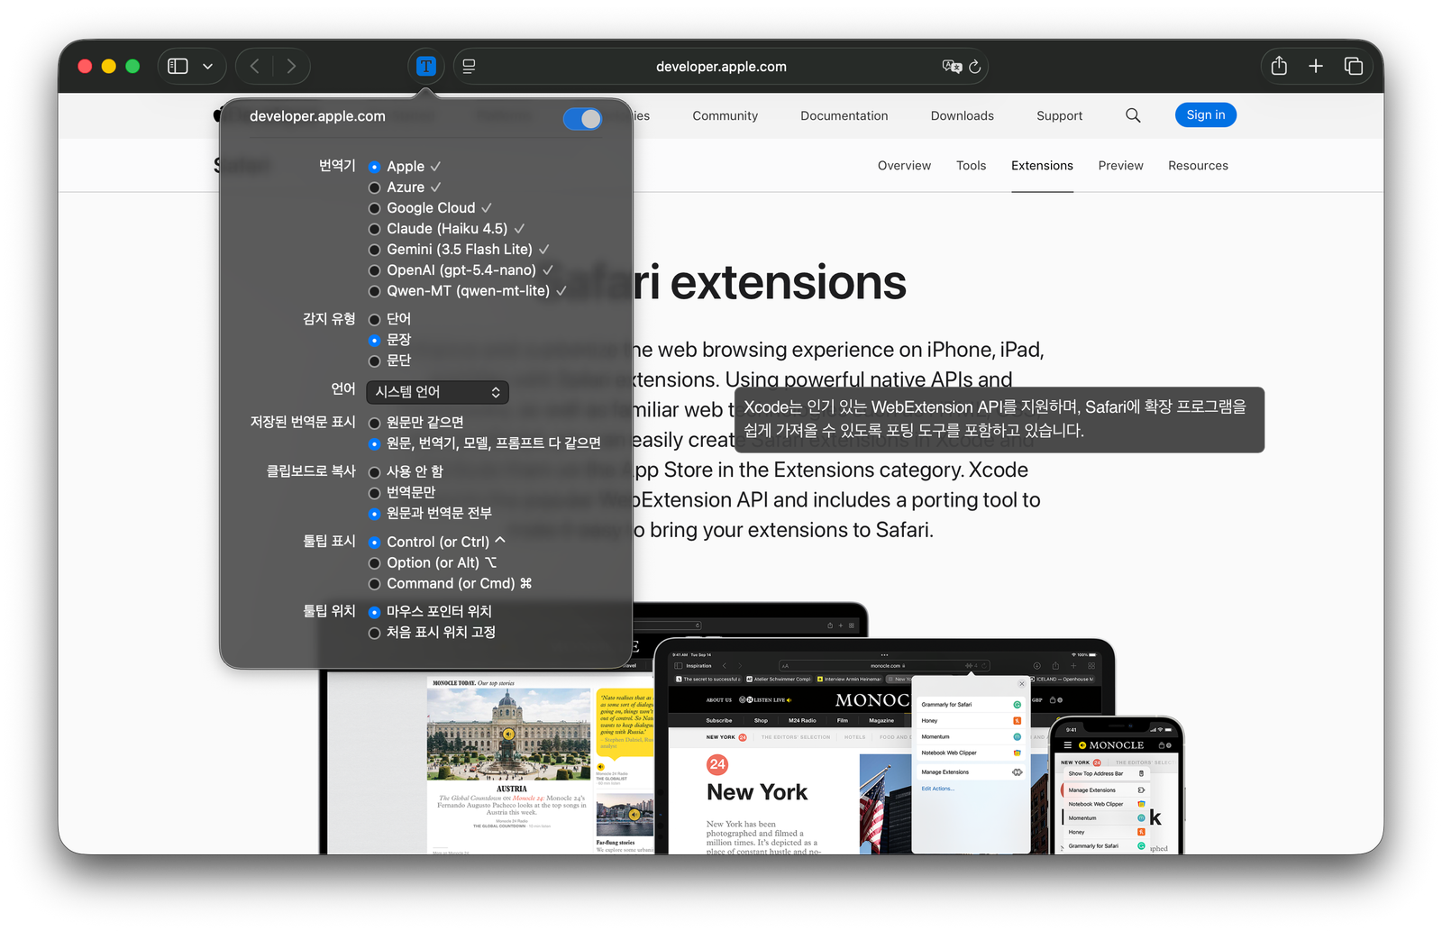Open the Support nav item
Image resolution: width=1442 pixels, height=931 pixels.
1060,115
